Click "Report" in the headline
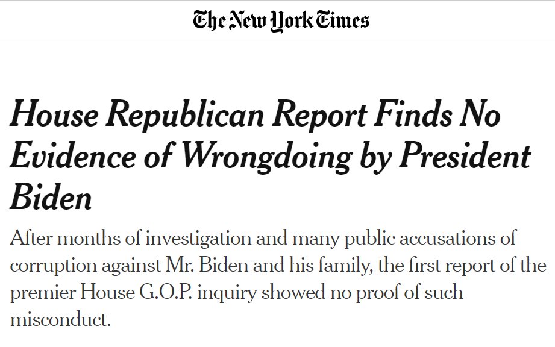The image size is (555, 347). tap(320, 115)
